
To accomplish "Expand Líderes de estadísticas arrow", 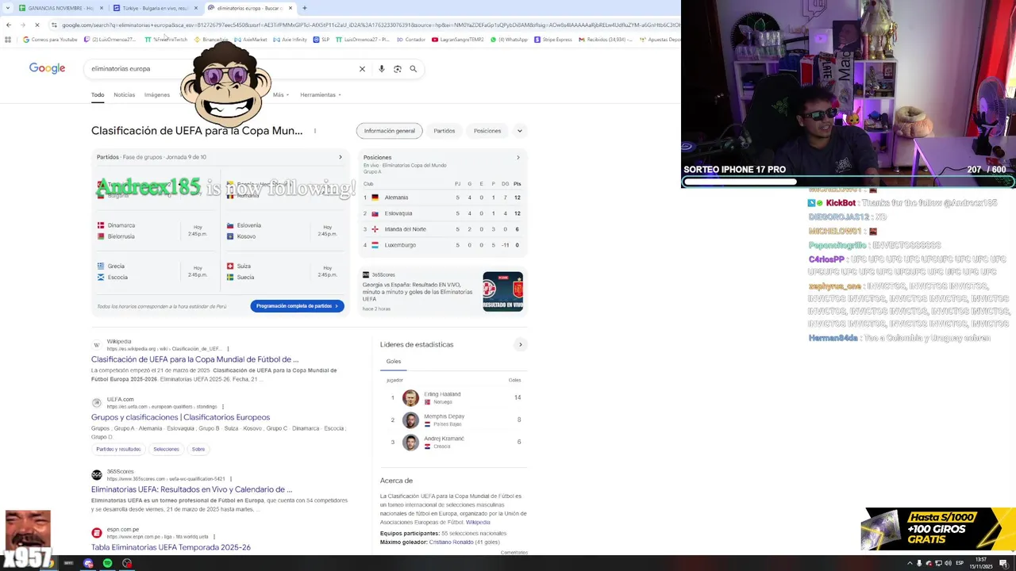I will (x=521, y=345).
